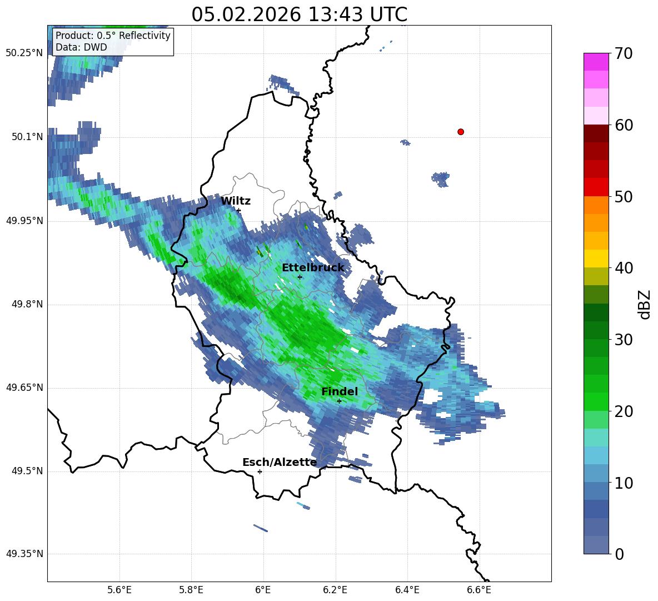Select the Ettelbruck city label
This screenshot has height=601, width=658.
(313, 267)
